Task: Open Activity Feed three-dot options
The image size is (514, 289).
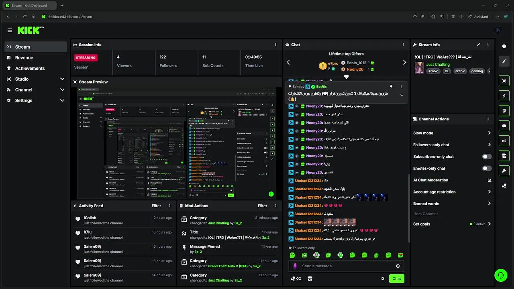Action: (169, 206)
